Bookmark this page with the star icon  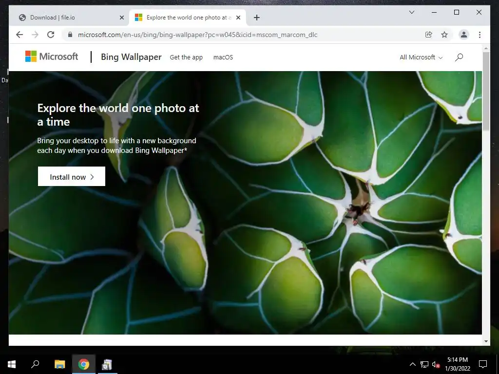click(x=444, y=35)
